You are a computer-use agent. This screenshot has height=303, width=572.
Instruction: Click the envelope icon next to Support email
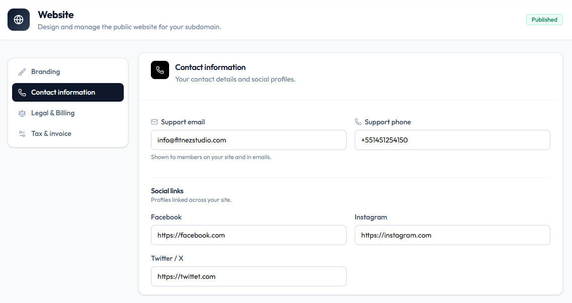click(x=154, y=122)
